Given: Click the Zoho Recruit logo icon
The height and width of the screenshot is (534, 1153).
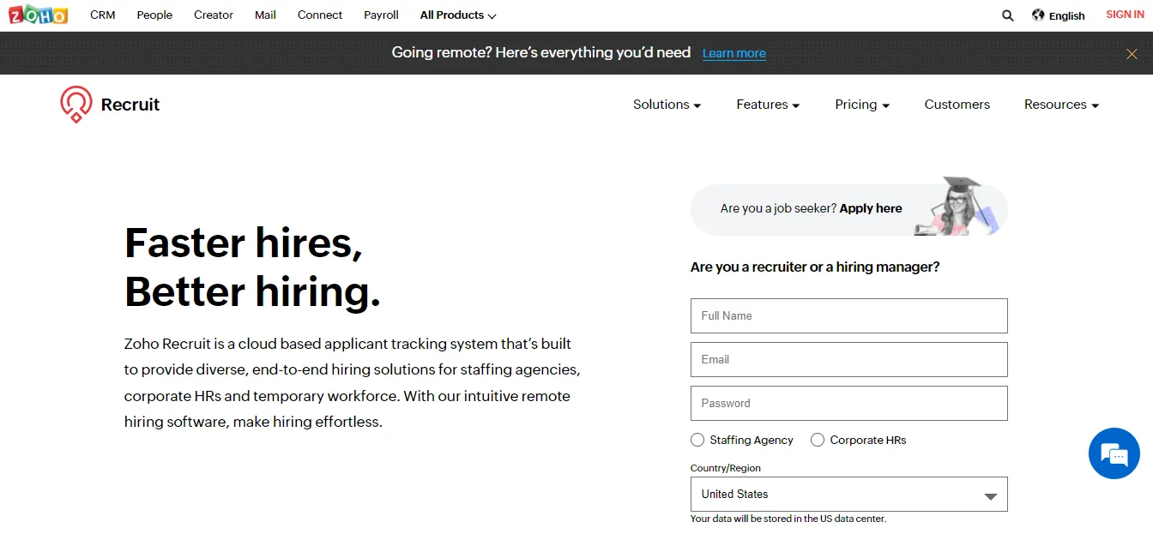Looking at the screenshot, I should [x=75, y=105].
